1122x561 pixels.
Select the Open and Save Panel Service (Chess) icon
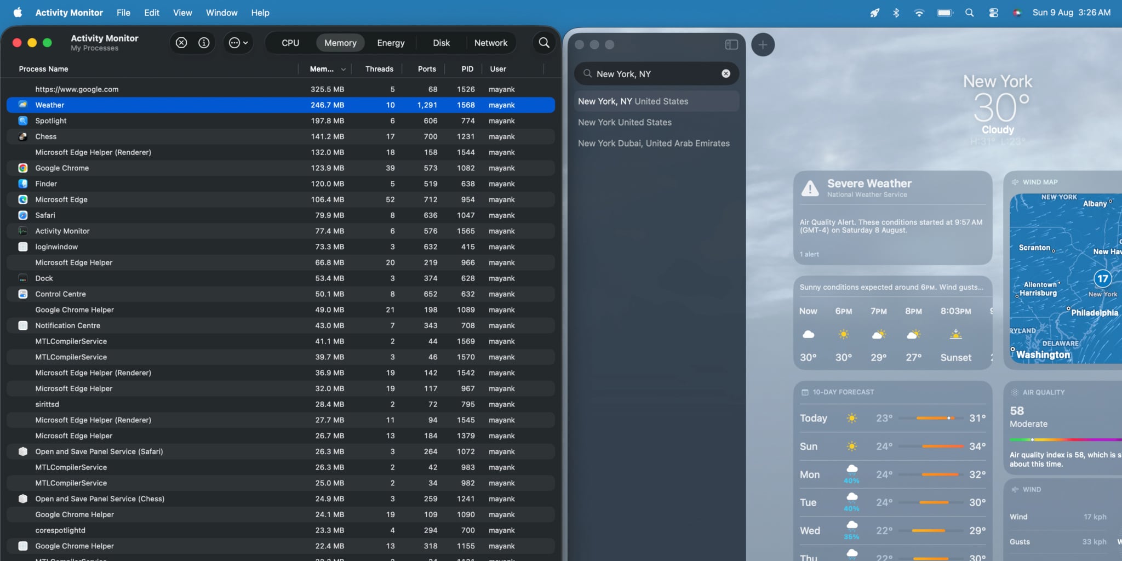tap(23, 499)
